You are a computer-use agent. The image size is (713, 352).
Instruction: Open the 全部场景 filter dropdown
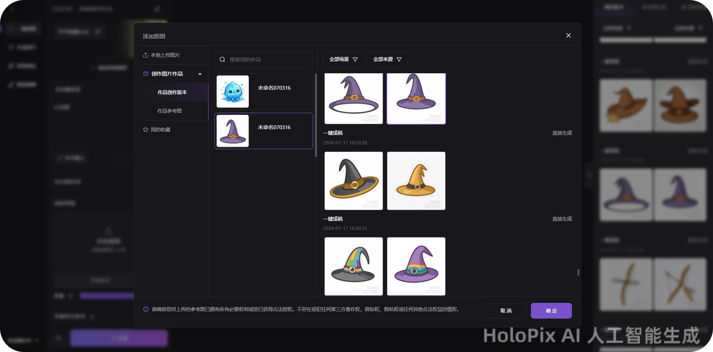click(343, 60)
